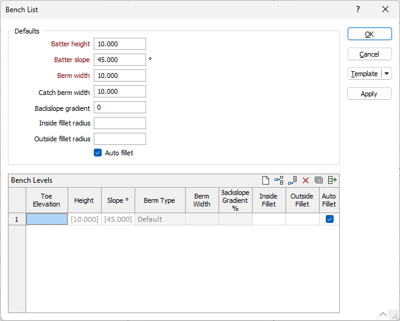This screenshot has width=400, height=321.
Task: Collapse the panel using bottom-right chevron
Action: pyautogui.click(x=383, y=314)
